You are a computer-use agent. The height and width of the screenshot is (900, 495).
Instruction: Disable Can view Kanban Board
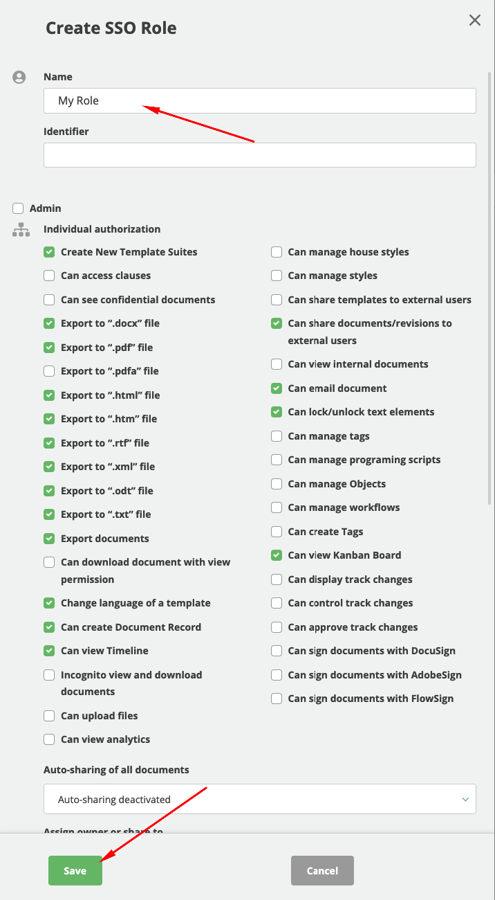[x=277, y=555]
